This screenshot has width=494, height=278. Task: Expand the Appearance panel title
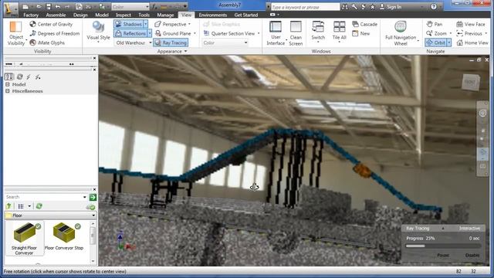pyautogui.click(x=171, y=51)
